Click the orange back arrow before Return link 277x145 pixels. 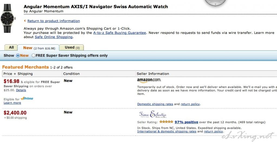click(25, 21)
